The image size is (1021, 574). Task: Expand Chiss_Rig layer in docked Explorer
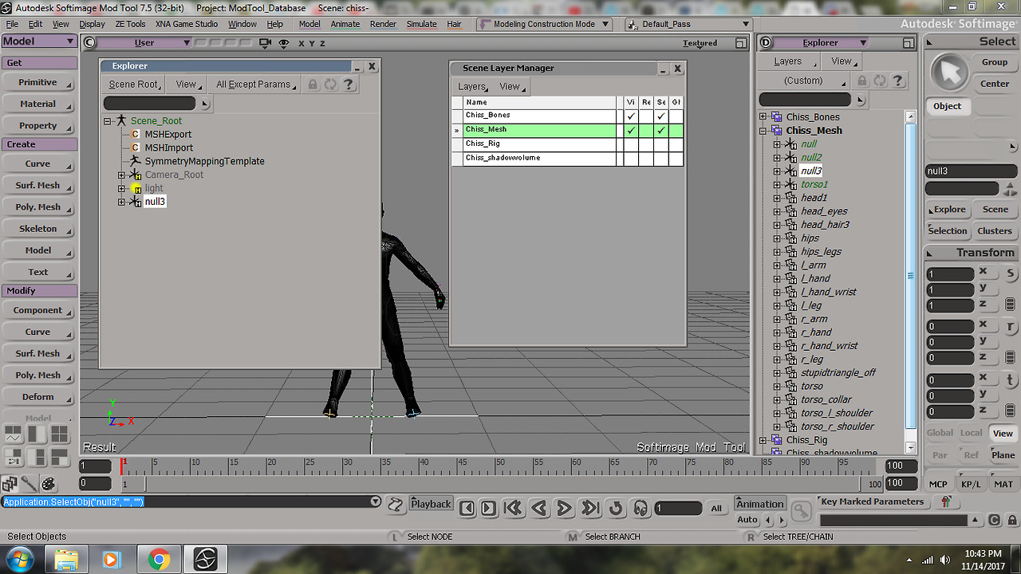(763, 440)
